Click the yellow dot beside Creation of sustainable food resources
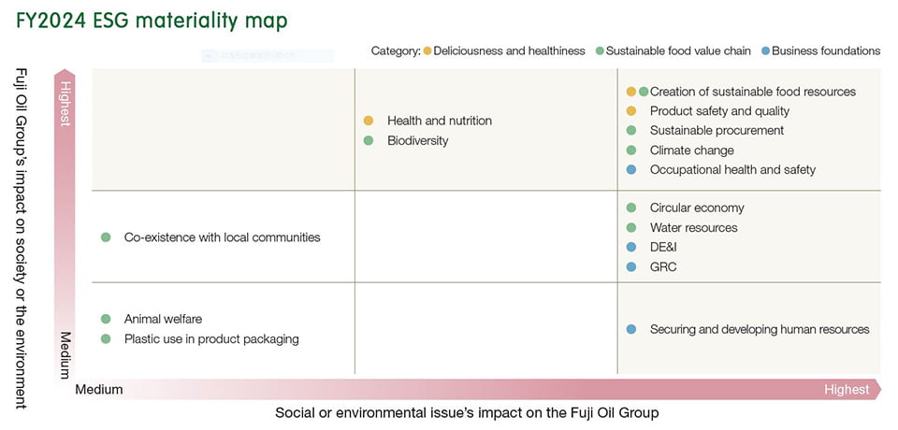The height and width of the screenshot is (430, 898). 631,92
